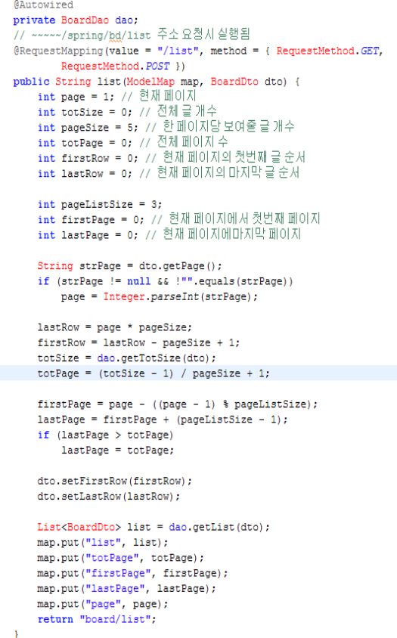Click the 'firstRow = lastRow - pageSize + 1;' line
The image size is (397, 638).
138,343
